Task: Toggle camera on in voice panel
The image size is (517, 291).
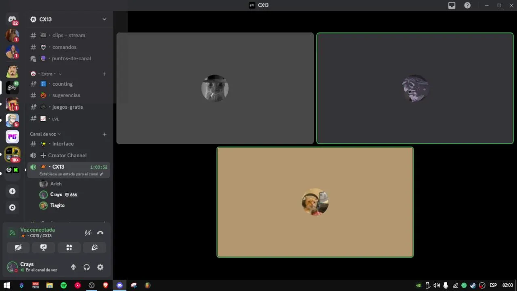Action: 18,247
